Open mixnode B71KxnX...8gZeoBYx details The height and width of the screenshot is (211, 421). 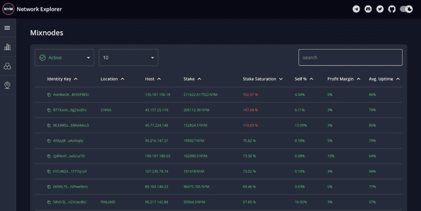coord(70,110)
